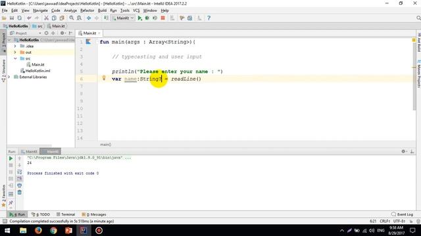
Task: Synchronize files with the refresh toolbar icon
Action: click(19, 18)
